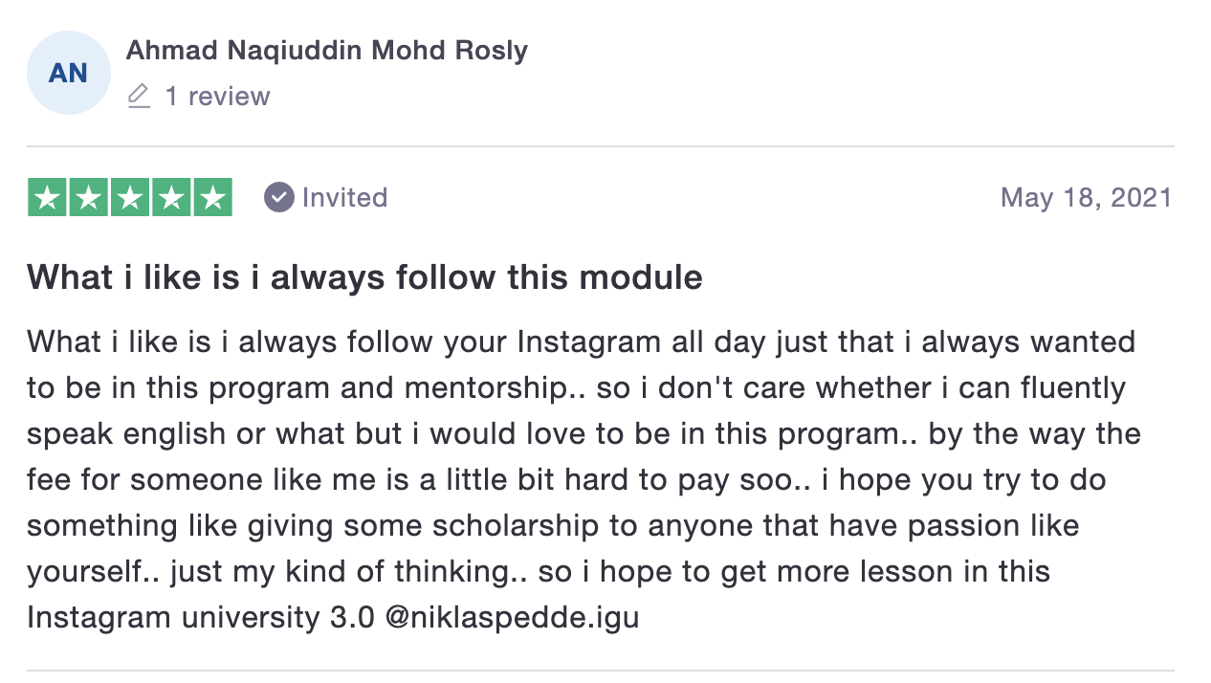Open the "1 review" count link

[218, 97]
